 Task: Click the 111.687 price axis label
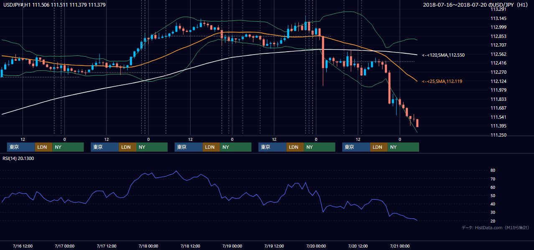(x=498, y=108)
